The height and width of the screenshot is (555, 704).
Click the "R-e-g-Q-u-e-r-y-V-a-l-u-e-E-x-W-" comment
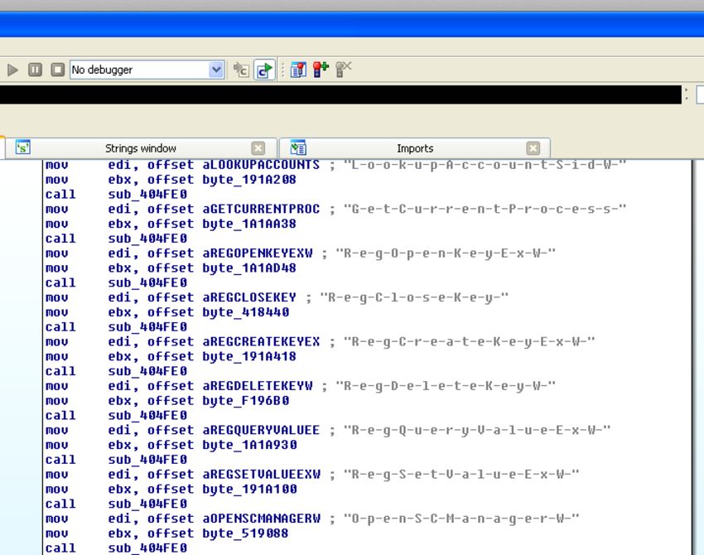pyautogui.click(x=477, y=431)
